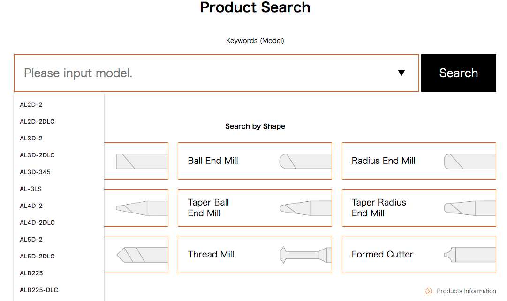This screenshot has height=301, width=507.
Task: Click the Formed Cutter tool illustration
Action: pyautogui.click(x=470, y=255)
